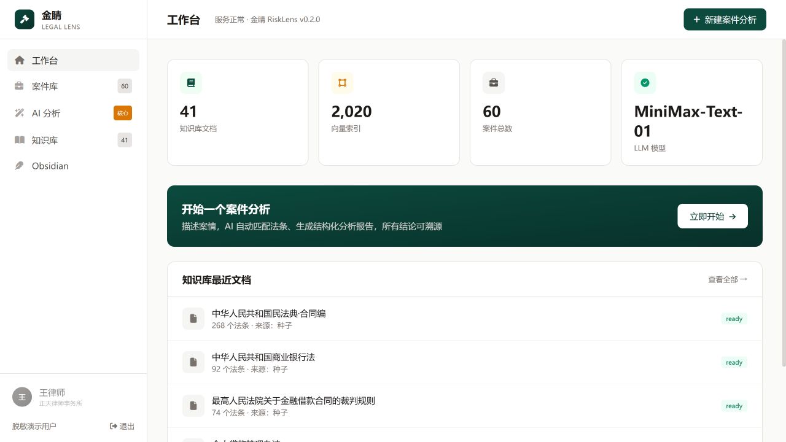Screen dimensions: 786x442
Task: Click the 知识库最近文档 heading
Action: [x=216, y=280]
